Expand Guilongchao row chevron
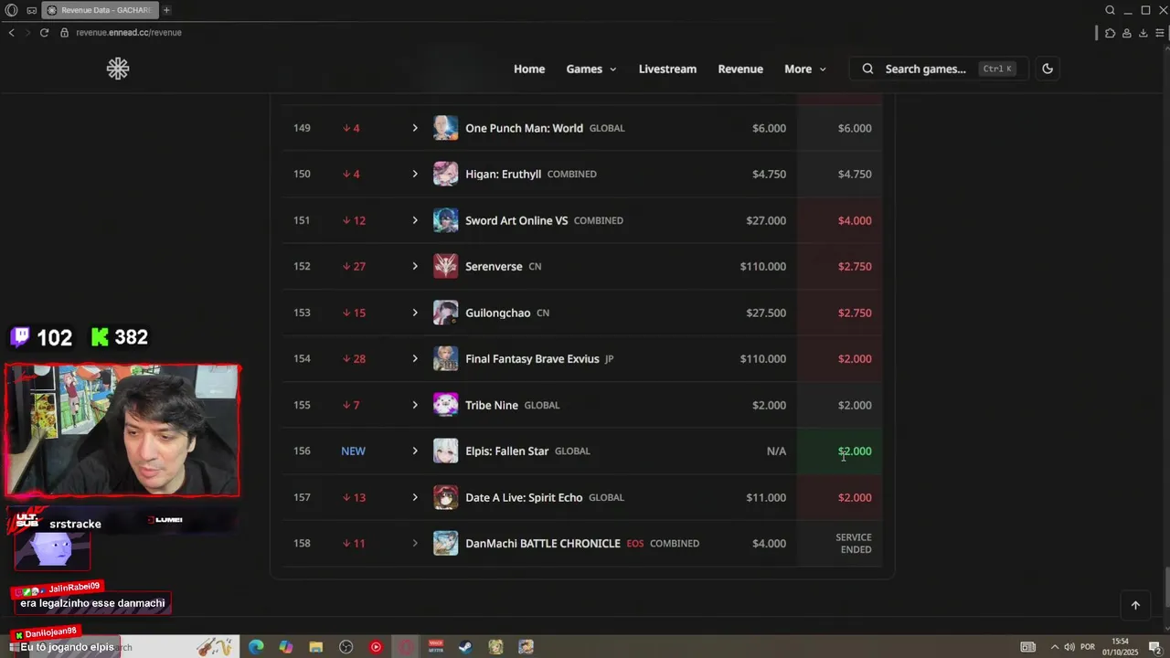The image size is (1170, 658). tap(414, 313)
